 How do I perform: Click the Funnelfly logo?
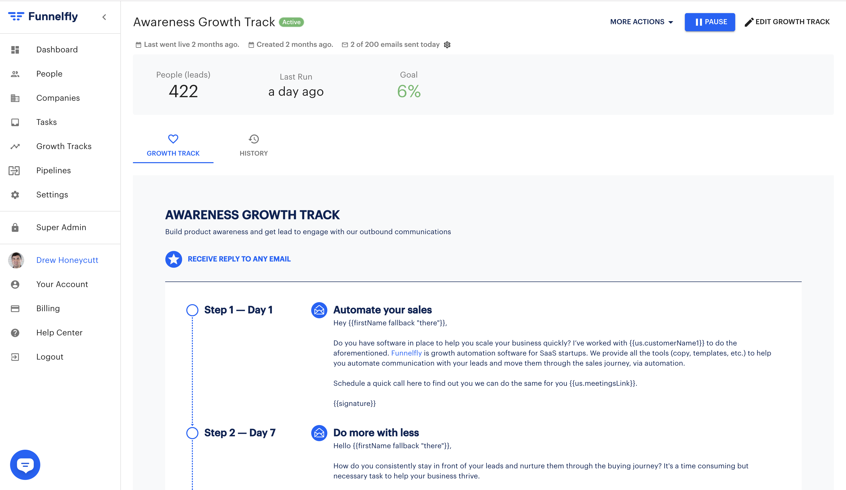tap(43, 16)
